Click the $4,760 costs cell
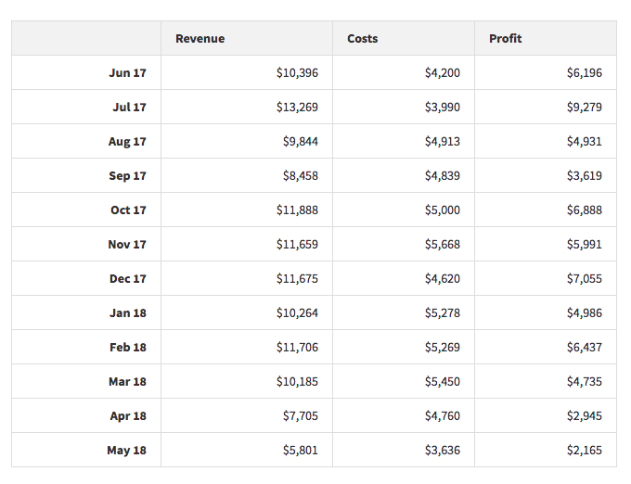The height and width of the screenshot is (484, 631). [443, 415]
